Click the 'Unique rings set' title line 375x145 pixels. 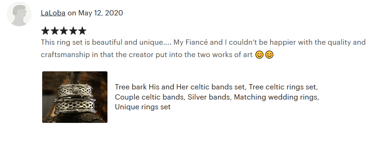pos(143,107)
